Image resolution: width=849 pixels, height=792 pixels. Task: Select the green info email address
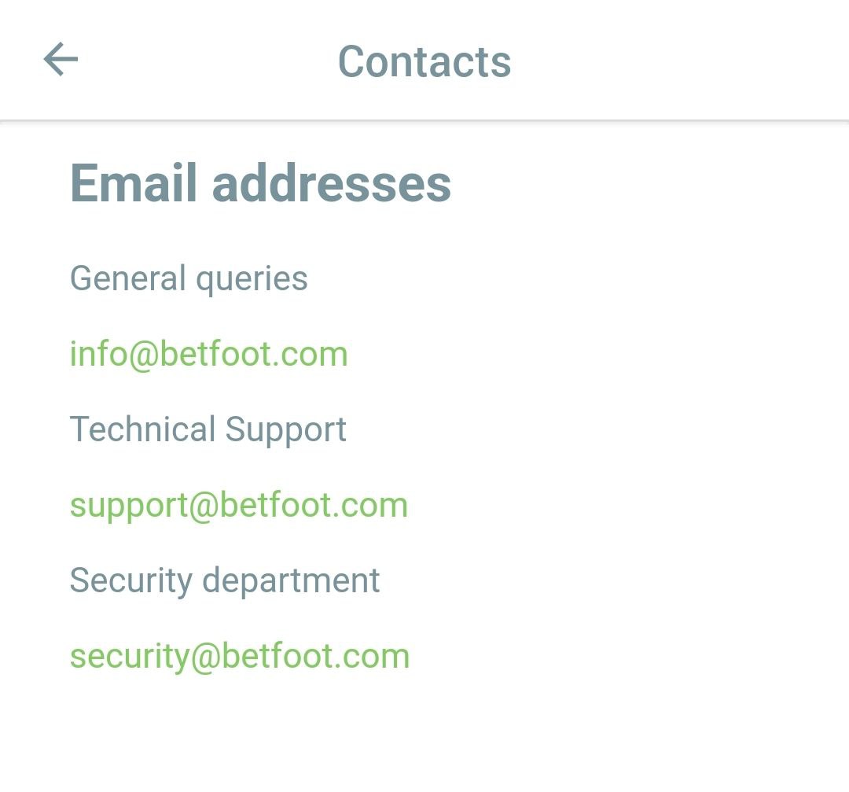pyautogui.click(x=208, y=354)
